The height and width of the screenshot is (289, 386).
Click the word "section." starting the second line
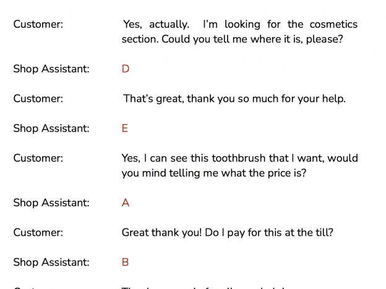tap(140, 40)
